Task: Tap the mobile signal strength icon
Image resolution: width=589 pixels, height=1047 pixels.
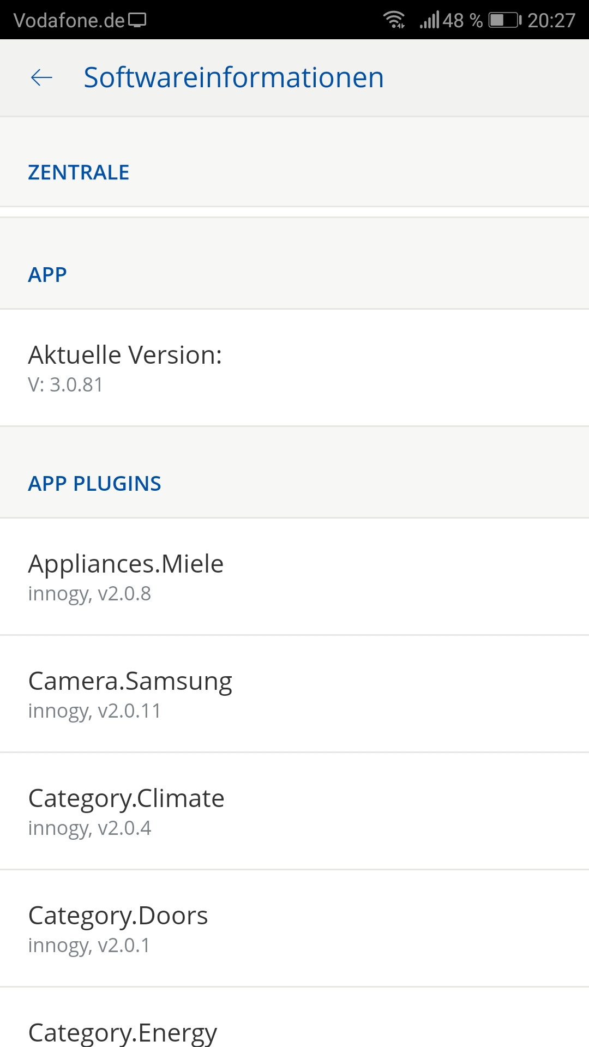Action: [x=429, y=20]
